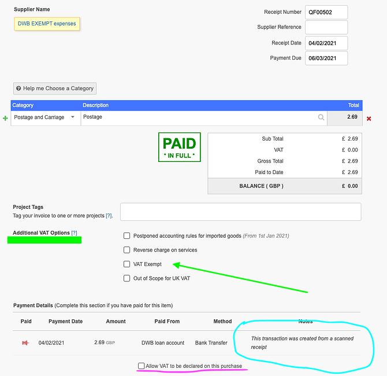Click the line Total amount field 2.69
Screen dimensions: 387x376
pyautogui.click(x=344, y=117)
